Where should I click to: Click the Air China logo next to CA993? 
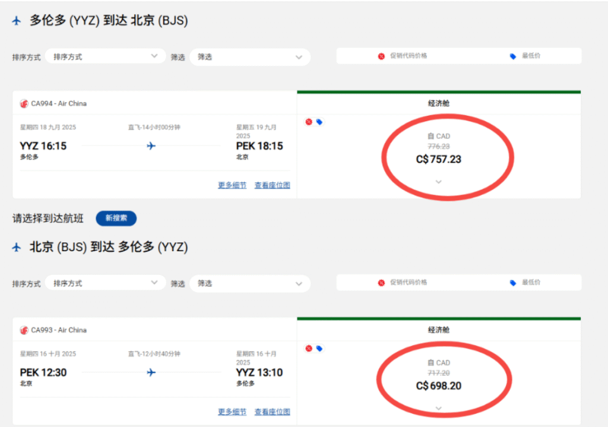(24, 330)
